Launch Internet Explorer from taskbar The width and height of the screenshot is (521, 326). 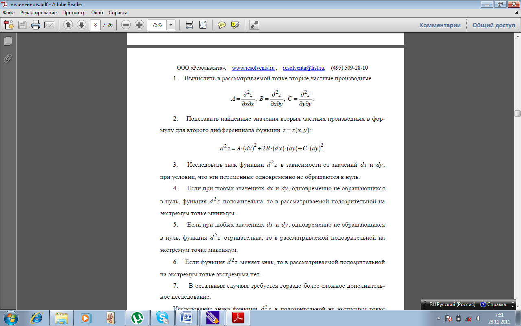pos(36,317)
